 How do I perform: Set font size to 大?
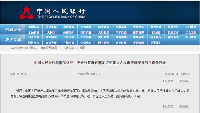pyautogui.click(x=18, y=74)
